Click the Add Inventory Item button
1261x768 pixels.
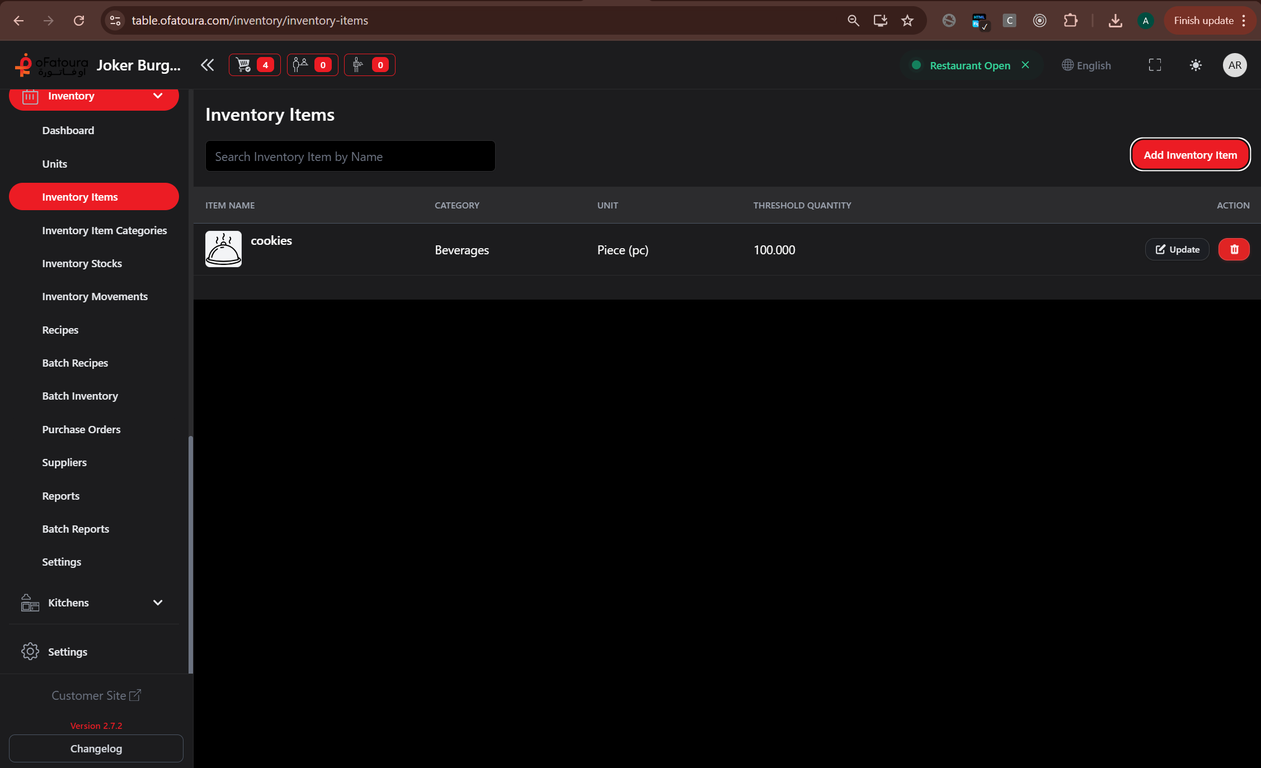(1190, 155)
